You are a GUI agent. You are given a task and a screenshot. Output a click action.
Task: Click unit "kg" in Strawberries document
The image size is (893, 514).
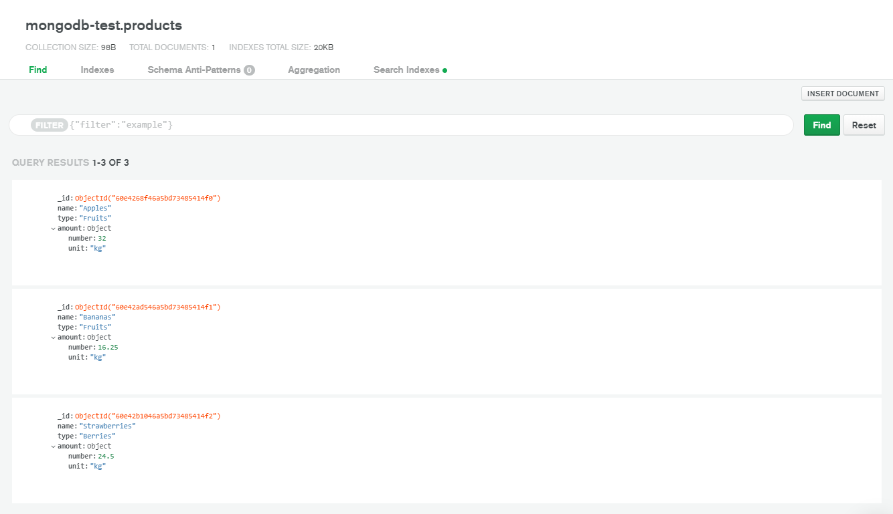(98, 466)
